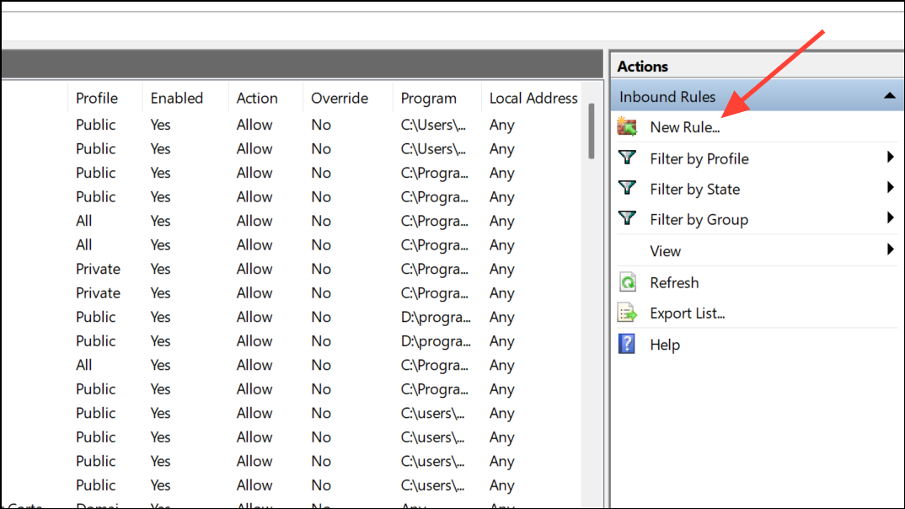
Task: Sort rules by the Profile column header
Action: (x=97, y=98)
